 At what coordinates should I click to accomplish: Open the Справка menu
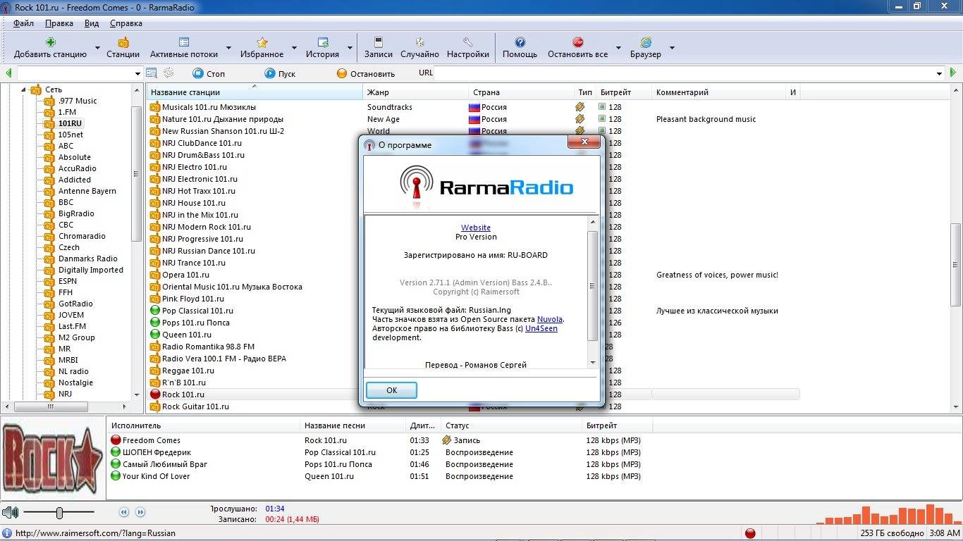[x=126, y=23]
